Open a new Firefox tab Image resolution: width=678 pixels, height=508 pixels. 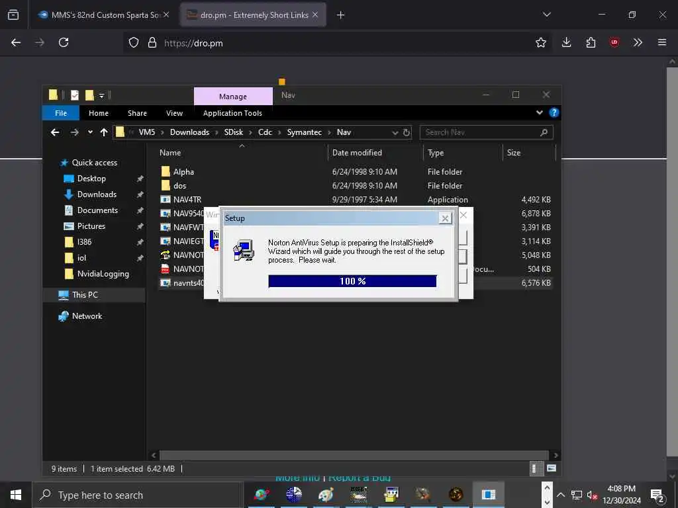click(x=340, y=15)
